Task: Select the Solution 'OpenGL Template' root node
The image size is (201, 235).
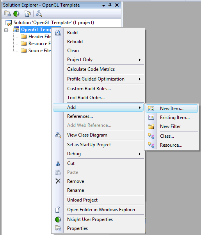Action: coord(54,23)
